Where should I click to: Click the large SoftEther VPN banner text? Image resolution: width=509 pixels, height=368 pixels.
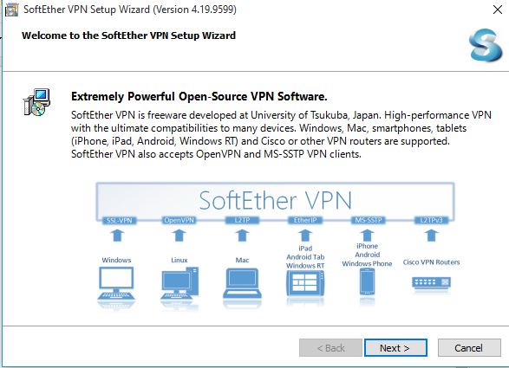pyautogui.click(x=275, y=200)
